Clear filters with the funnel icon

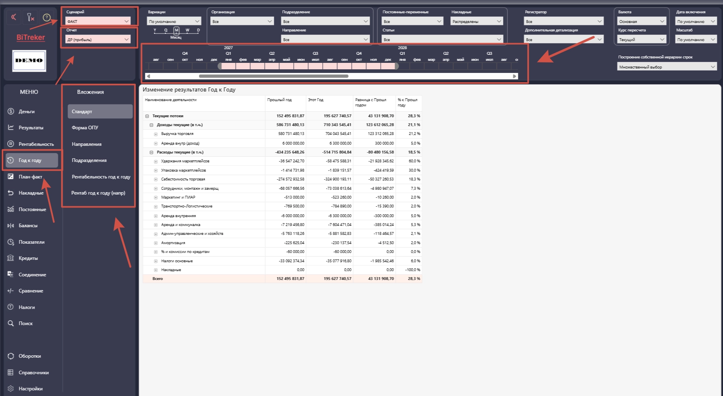click(30, 17)
